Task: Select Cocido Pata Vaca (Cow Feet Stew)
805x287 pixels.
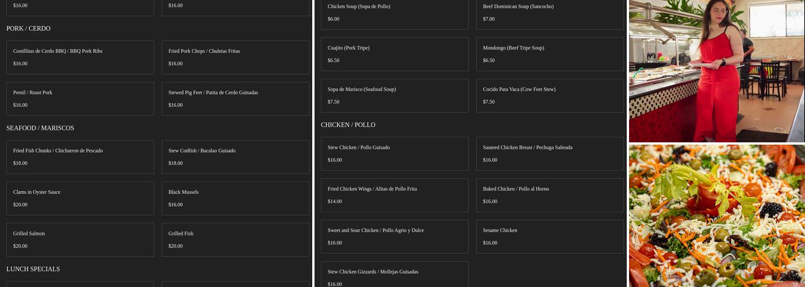Action: pyautogui.click(x=550, y=95)
